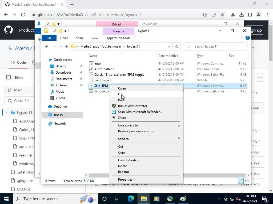This screenshot has width=273, height=204.
Task: Click the muted volume tray icon
Action: tap(239, 199)
